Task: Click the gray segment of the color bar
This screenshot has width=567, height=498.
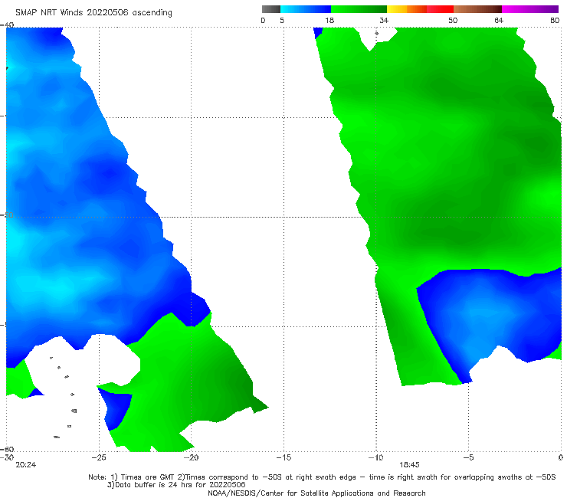Action: pyautogui.click(x=270, y=9)
